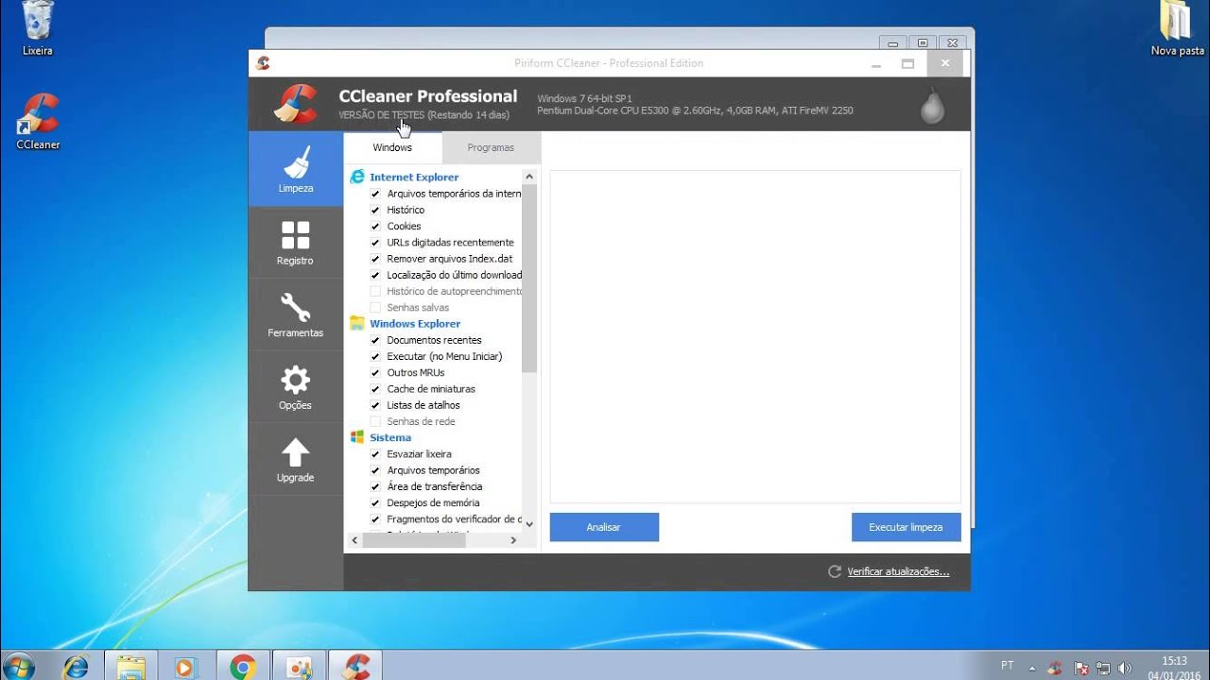Click the refresh icon beside Verificar atualizações
1210x680 pixels.
click(x=835, y=571)
